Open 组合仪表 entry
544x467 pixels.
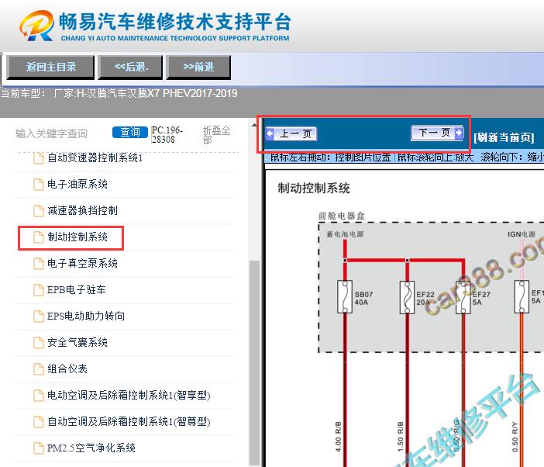click(x=67, y=368)
